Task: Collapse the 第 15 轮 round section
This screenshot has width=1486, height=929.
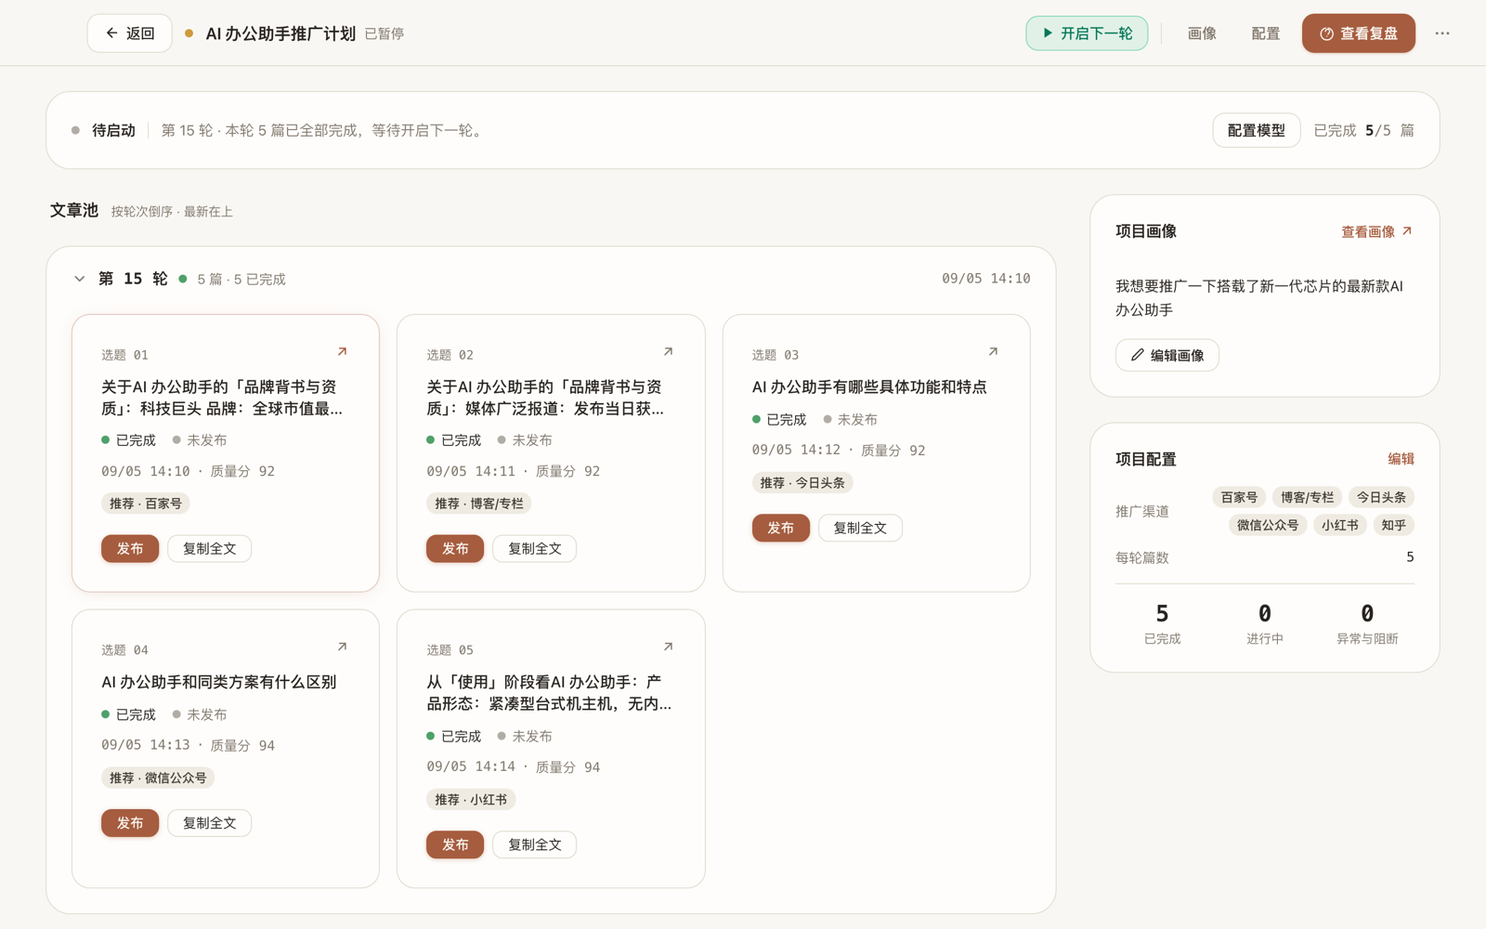Action: [x=80, y=279]
